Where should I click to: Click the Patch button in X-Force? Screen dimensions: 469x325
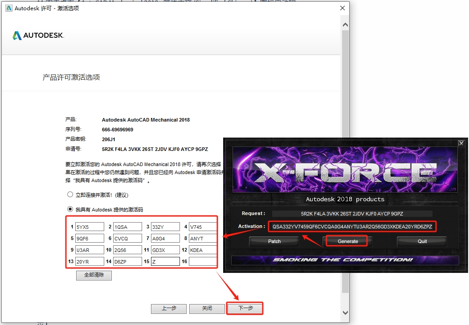tap(274, 241)
